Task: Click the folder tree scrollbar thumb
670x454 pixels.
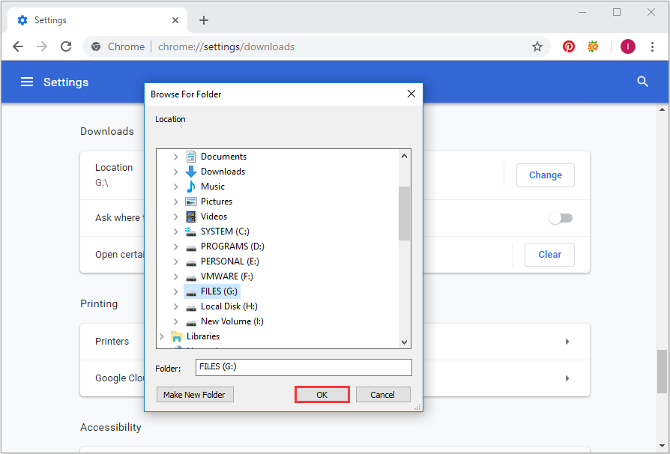Action: click(x=404, y=213)
